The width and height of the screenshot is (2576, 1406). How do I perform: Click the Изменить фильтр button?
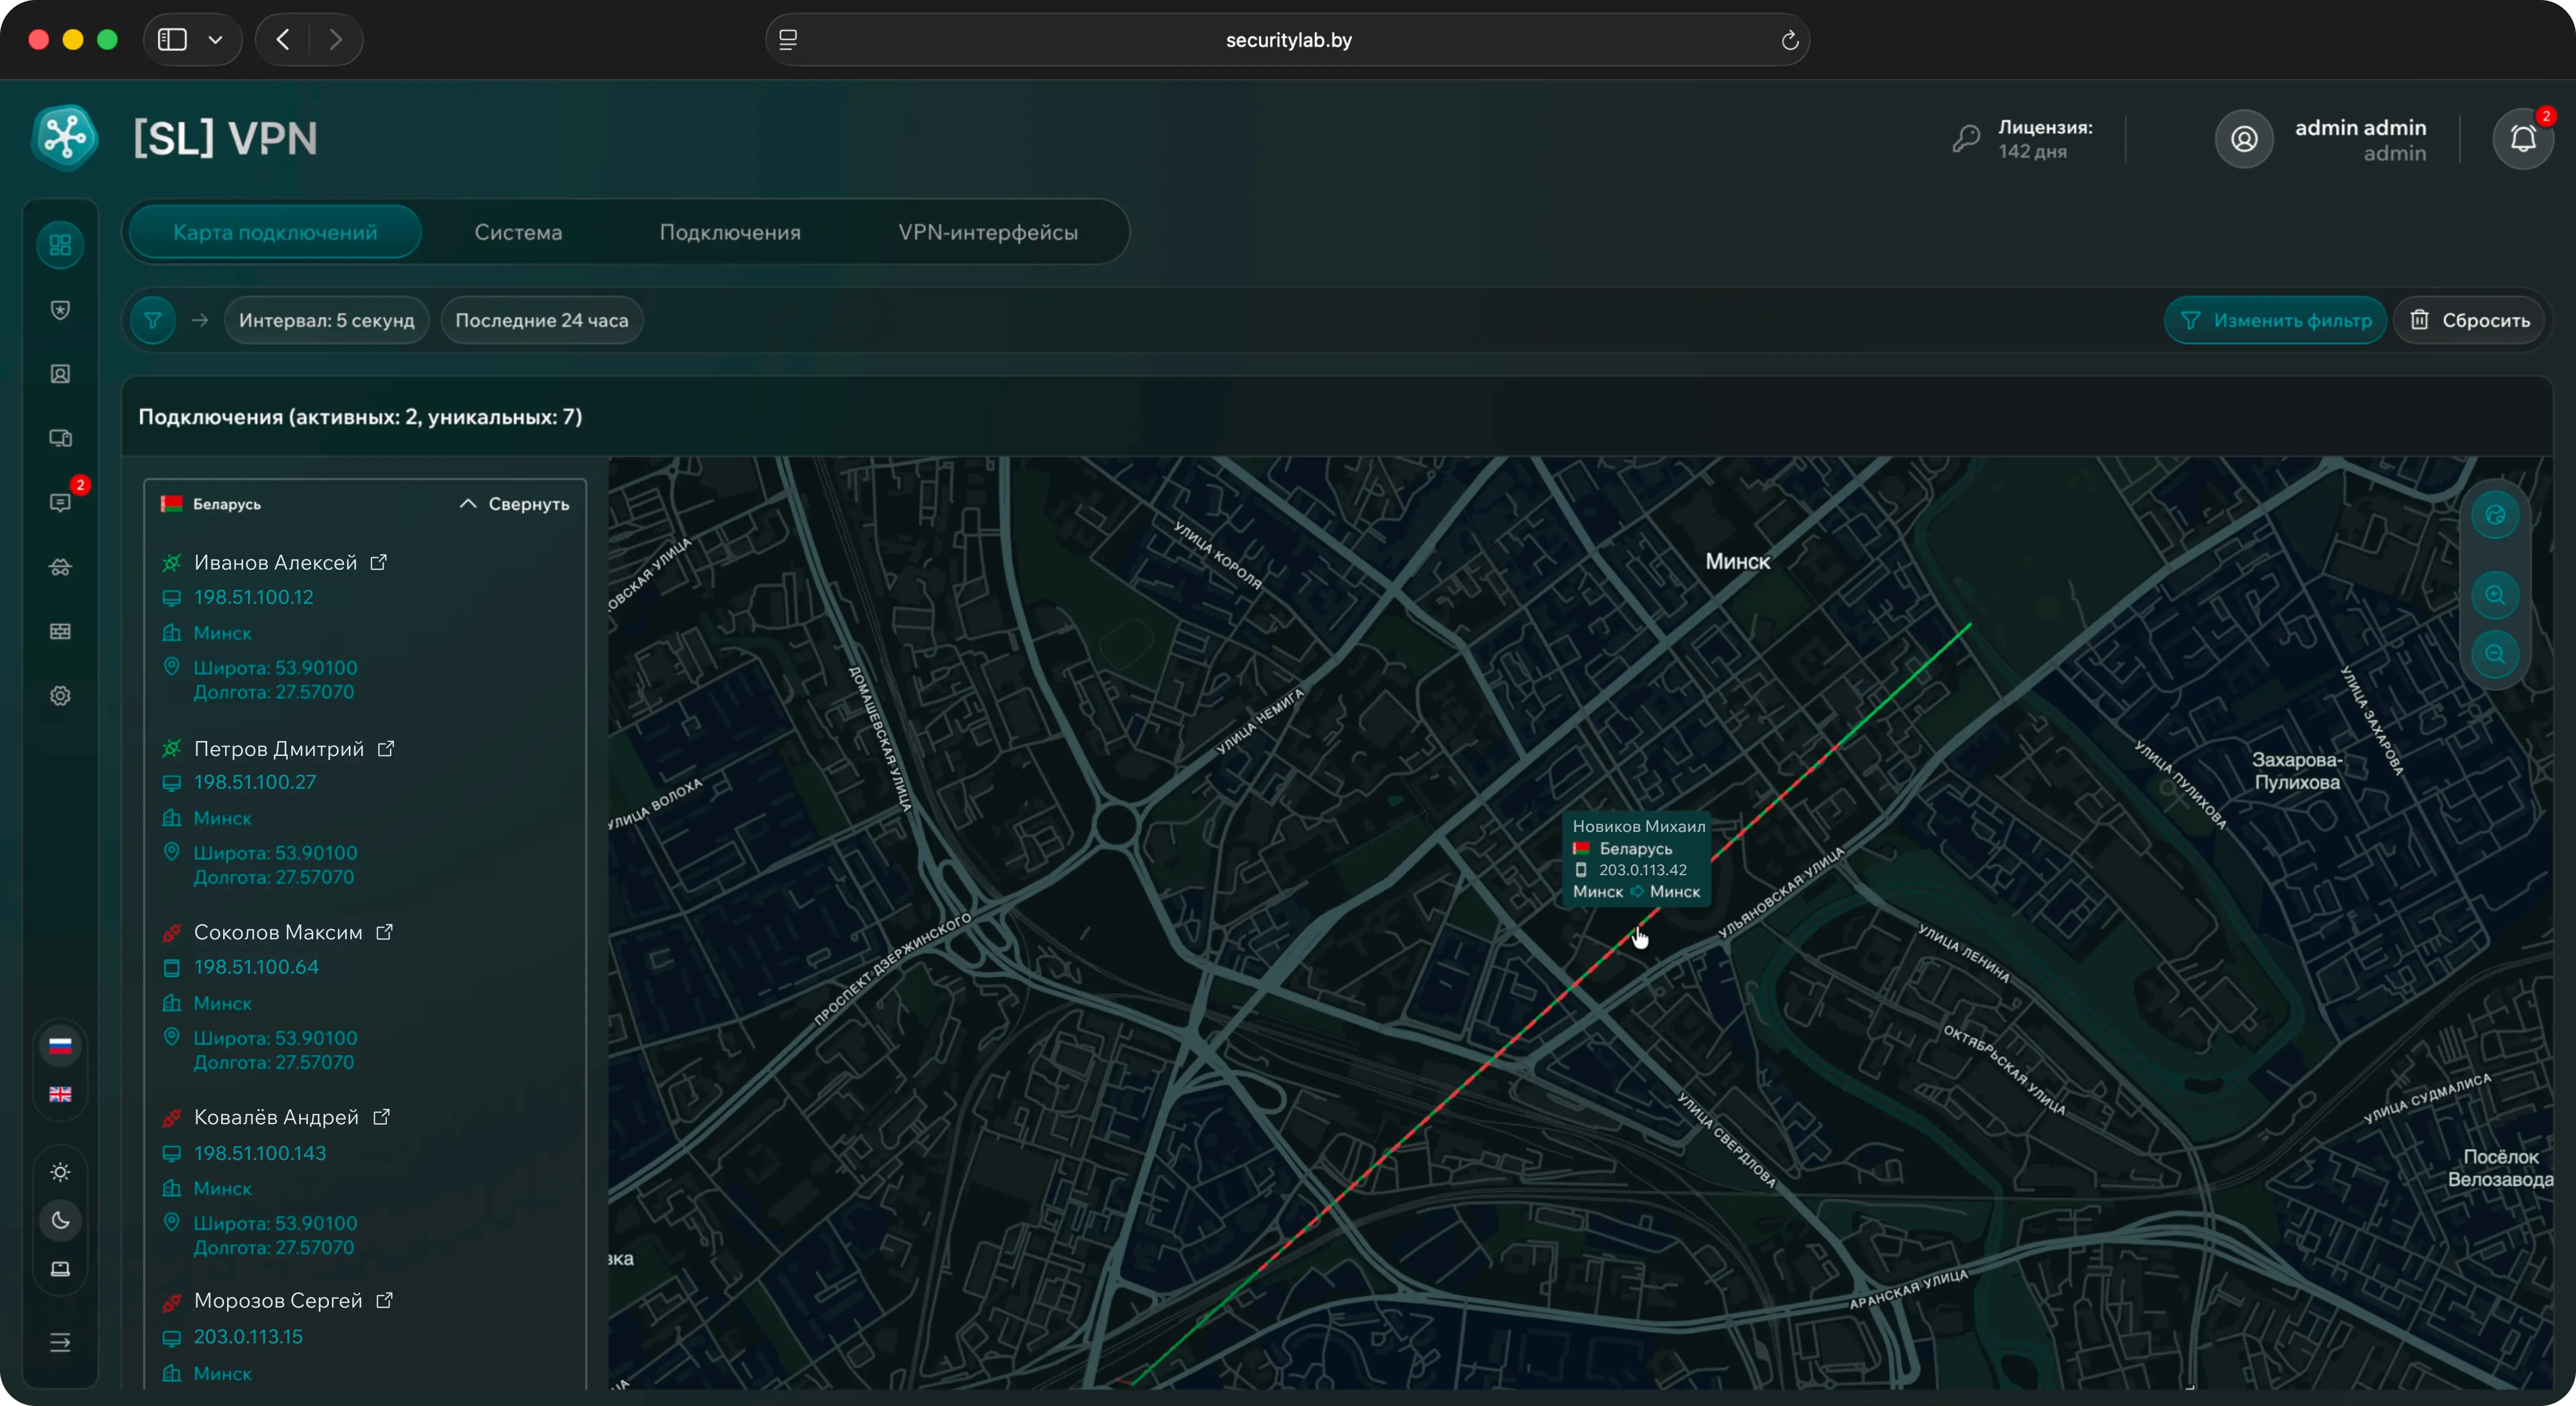pyautogui.click(x=2275, y=320)
